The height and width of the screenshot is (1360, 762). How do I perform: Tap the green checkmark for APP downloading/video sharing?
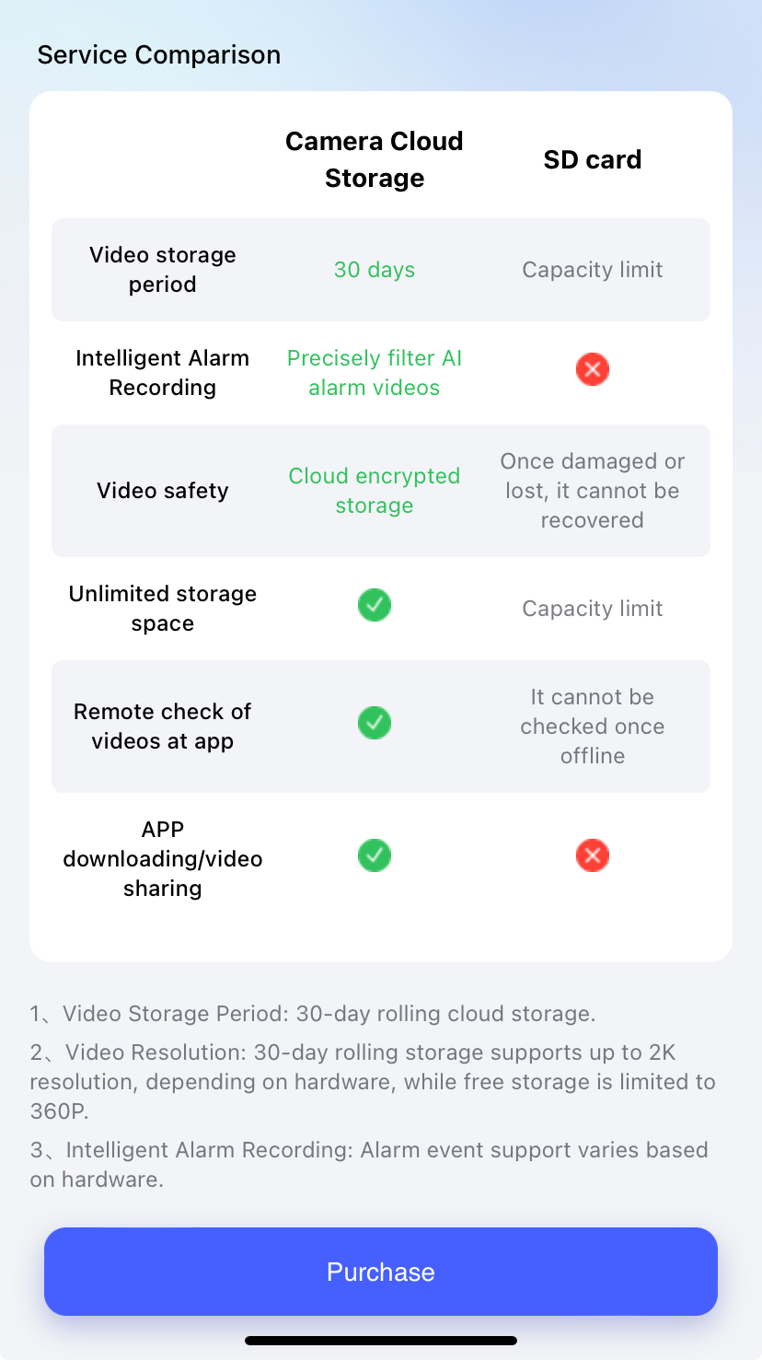point(375,855)
